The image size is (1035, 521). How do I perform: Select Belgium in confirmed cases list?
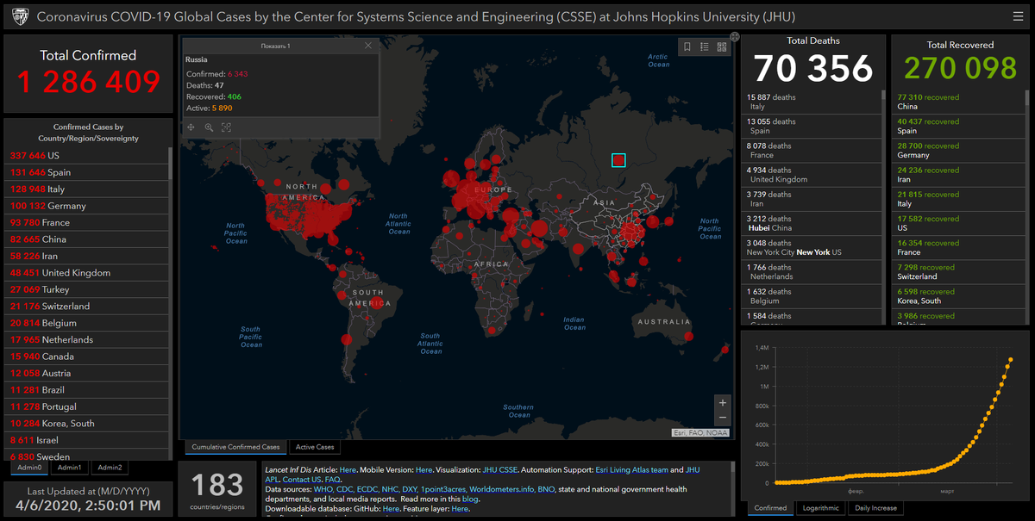86,323
